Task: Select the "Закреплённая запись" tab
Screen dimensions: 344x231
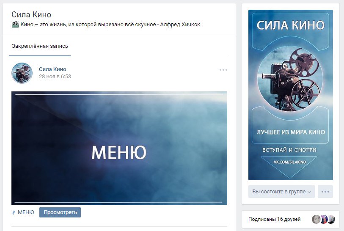Action: point(40,46)
